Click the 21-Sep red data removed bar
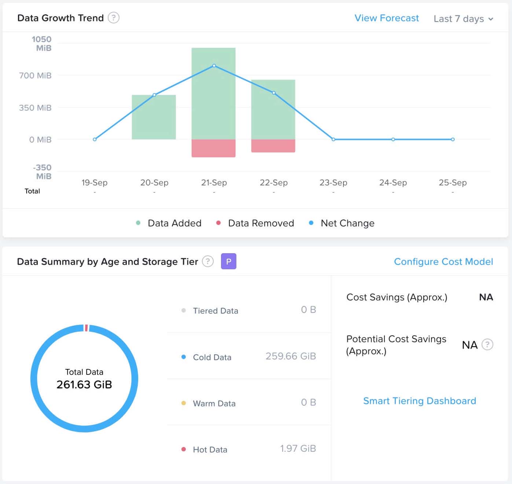The width and height of the screenshot is (512, 484). [214, 148]
